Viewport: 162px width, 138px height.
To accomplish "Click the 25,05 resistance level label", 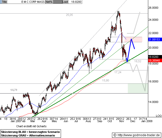I will 69,15.
